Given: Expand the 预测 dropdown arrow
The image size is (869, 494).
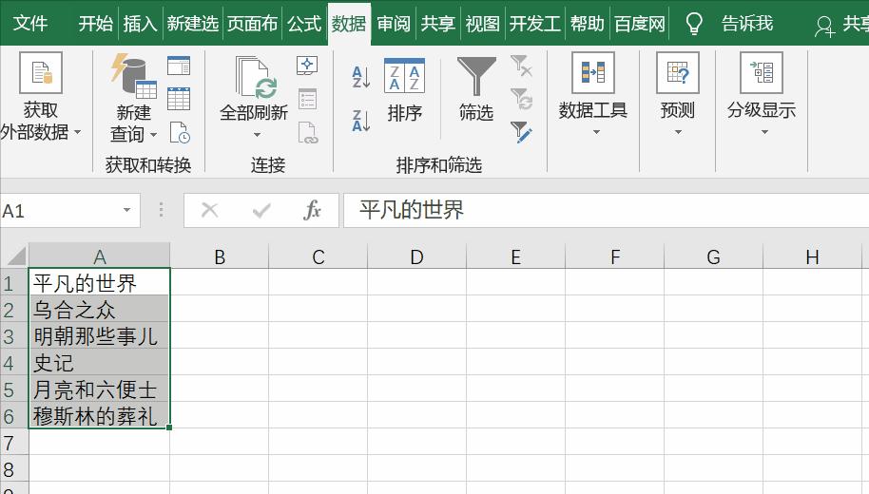Looking at the screenshot, I should pyautogui.click(x=678, y=132).
